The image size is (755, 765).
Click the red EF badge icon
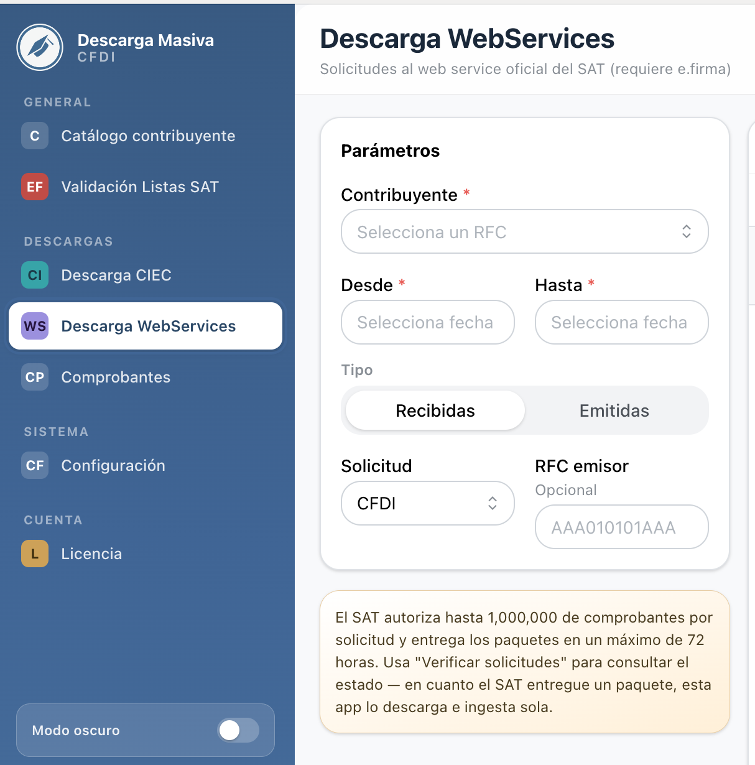(x=35, y=187)
